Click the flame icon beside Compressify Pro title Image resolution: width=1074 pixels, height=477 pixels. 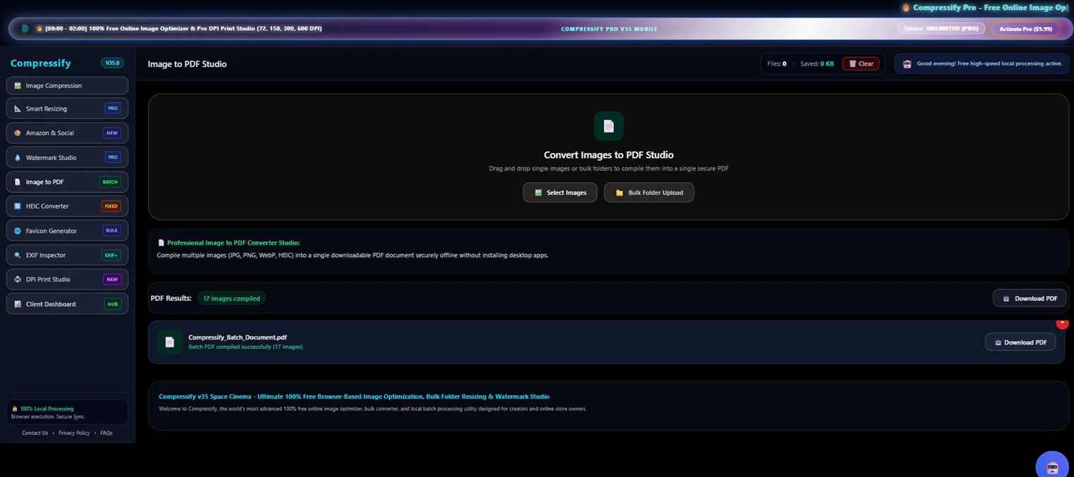click(x=906, y=8)
